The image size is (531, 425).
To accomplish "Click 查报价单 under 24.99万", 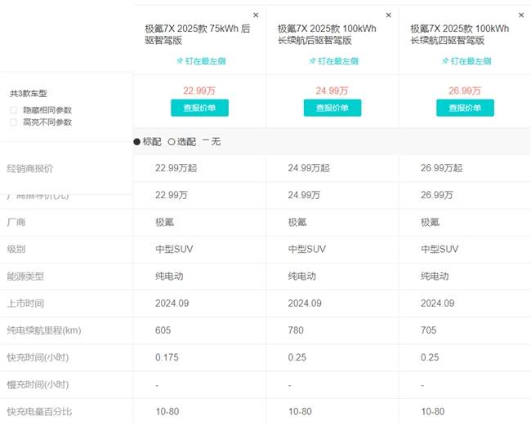I will click(x=332, y=108).
